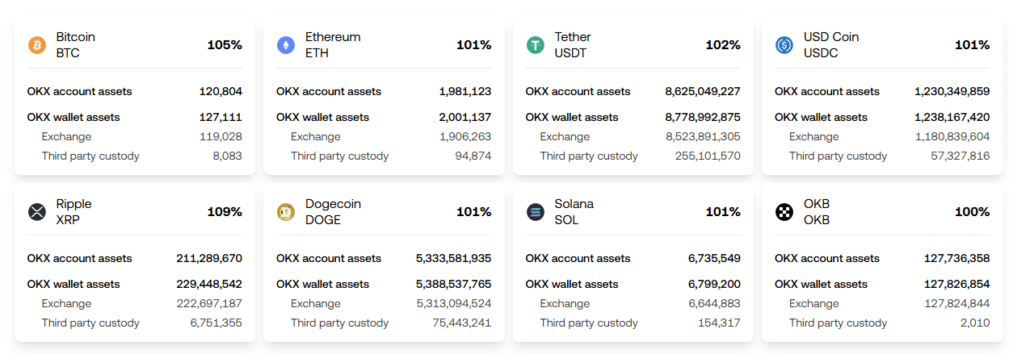Click Third party custody label in OKB card
This screenshot has height=354, width=1034.
pos(839,323)
